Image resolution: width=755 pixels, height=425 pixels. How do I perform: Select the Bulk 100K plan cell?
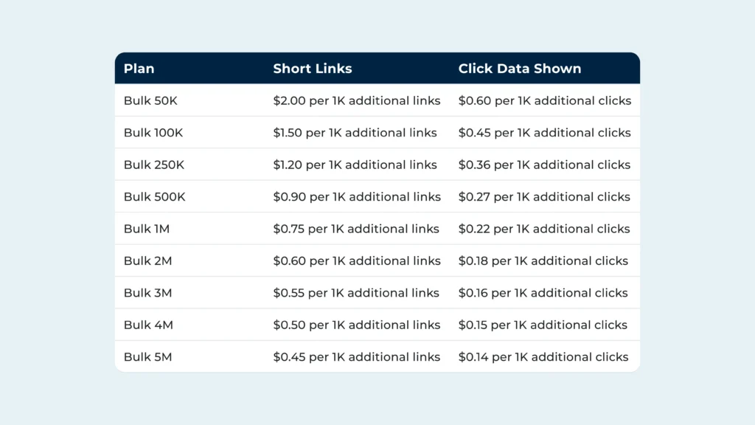click(x=153, y=133)
